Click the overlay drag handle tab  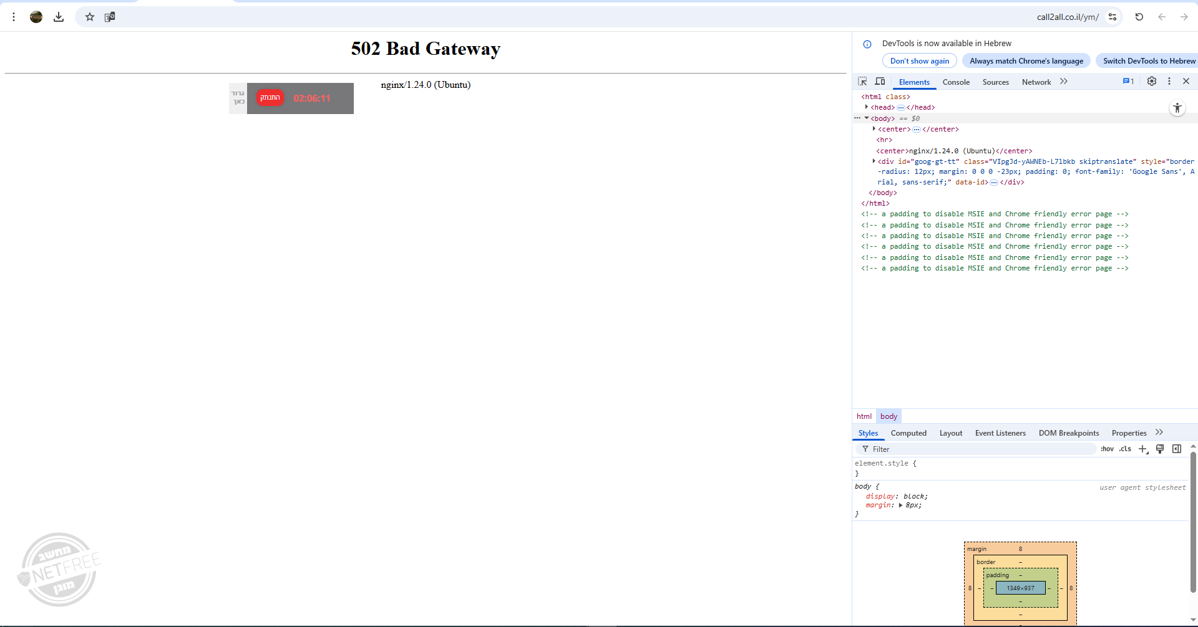pos(238,98)
